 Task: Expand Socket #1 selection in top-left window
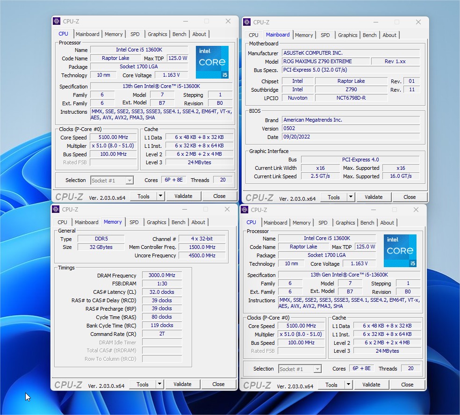point(129,180)
